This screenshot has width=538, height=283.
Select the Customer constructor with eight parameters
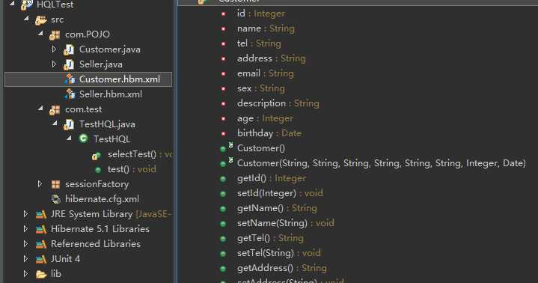point(381,163)
